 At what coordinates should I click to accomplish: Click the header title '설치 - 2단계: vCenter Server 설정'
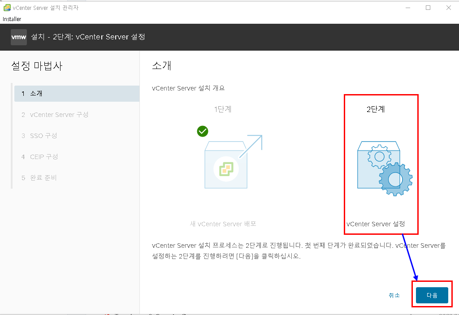pos(88,37)
